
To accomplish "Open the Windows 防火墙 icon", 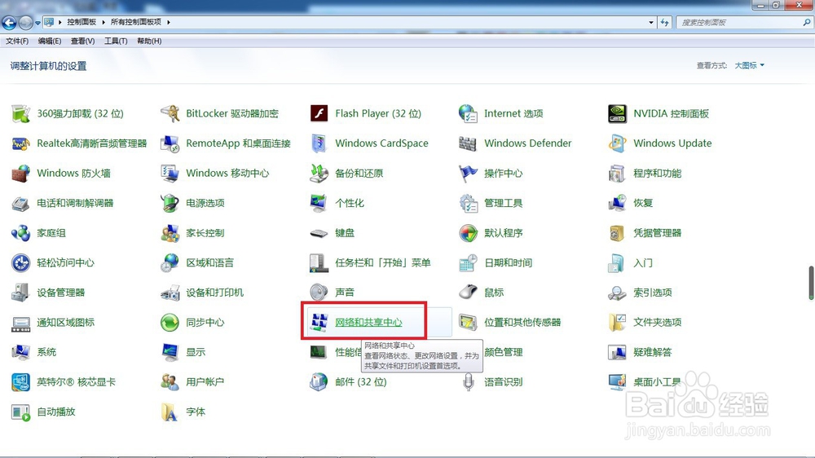I will tap(21, 173).
